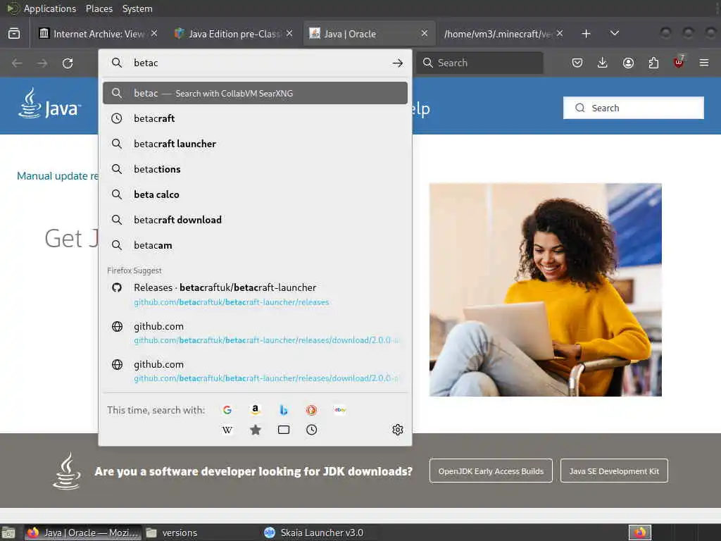Search in open tabs icon
The image size is (721, 541).
click(284, 430)
